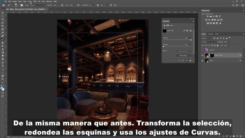Add a Brightness/Contrast adjustment
Screen dimensions: 245x138
tap(207, 16)
